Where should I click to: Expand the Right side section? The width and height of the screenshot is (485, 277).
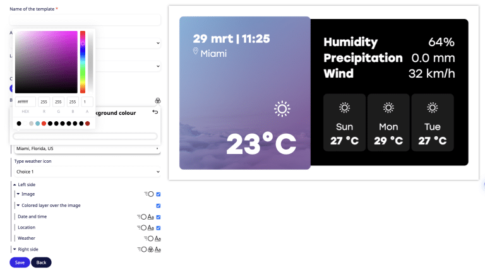(x=15, y=249)
